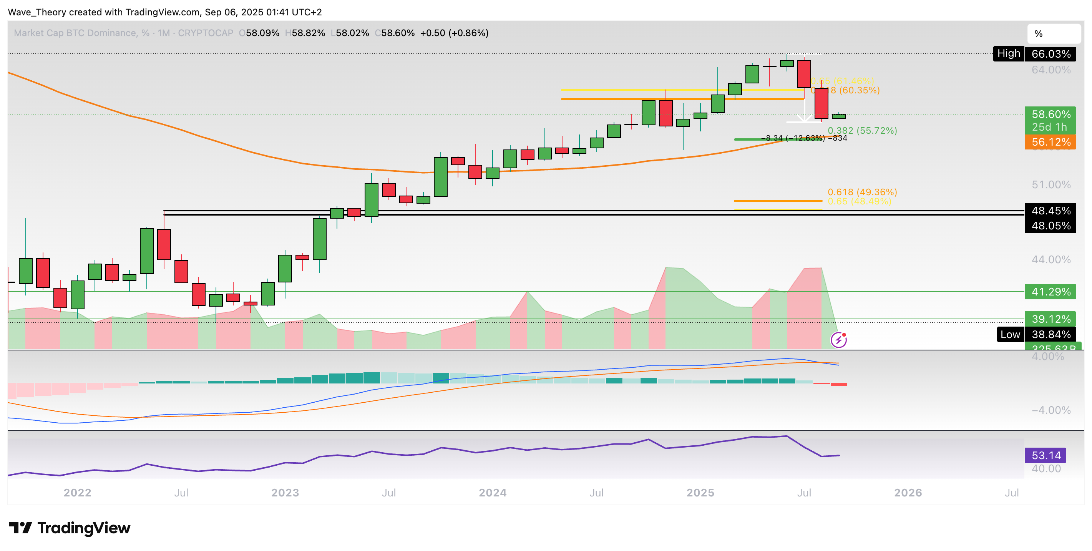Click the High 66.03% price label
The width and height of the screenshot is (1092, 551).
click(x=1034, y=54)
